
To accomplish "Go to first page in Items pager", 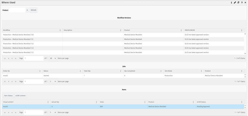I will [x=5, y=112].
